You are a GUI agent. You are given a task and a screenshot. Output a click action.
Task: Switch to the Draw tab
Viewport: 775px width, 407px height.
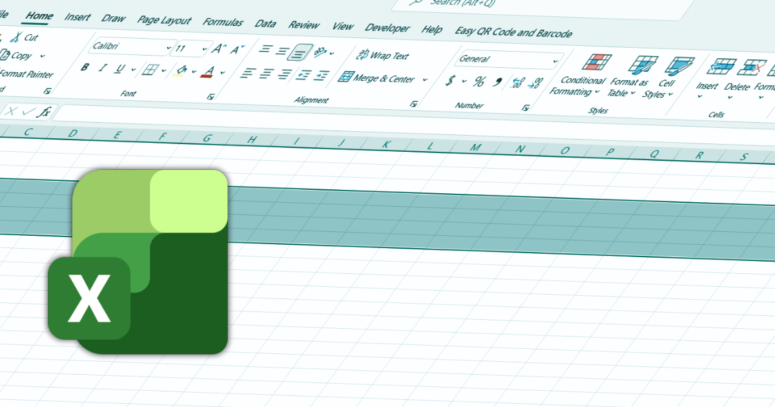pos(113,19)
